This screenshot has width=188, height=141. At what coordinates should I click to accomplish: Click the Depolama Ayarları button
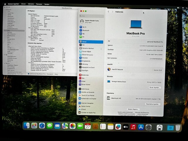pyautogui.click(x=152, y=104)
